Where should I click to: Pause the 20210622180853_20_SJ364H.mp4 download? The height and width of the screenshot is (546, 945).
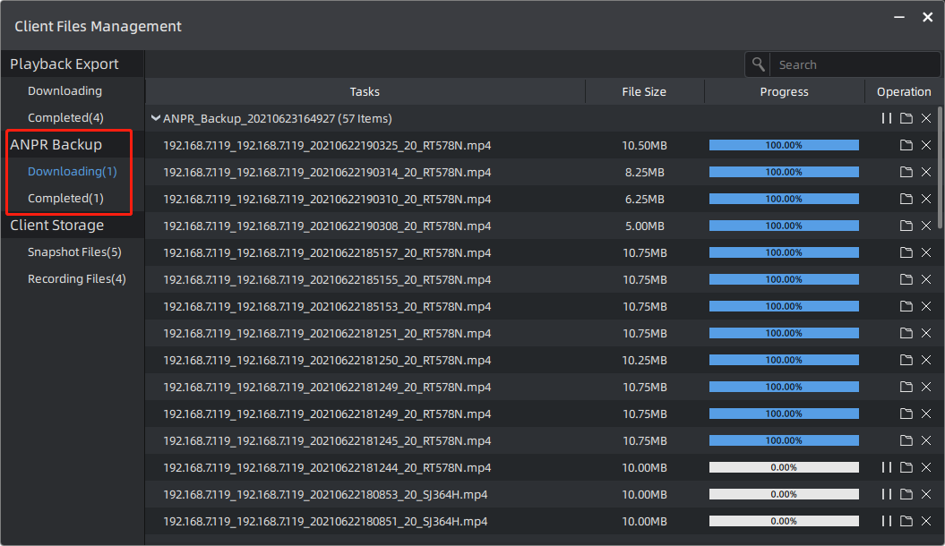tap(886, 494)
